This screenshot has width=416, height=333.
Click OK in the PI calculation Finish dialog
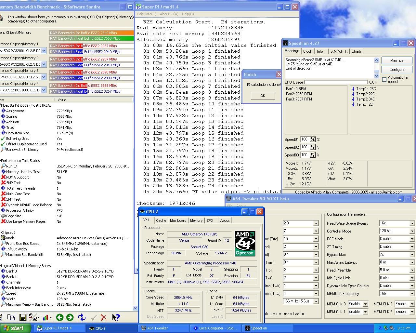pyautogui.click(x=263, y=96)
